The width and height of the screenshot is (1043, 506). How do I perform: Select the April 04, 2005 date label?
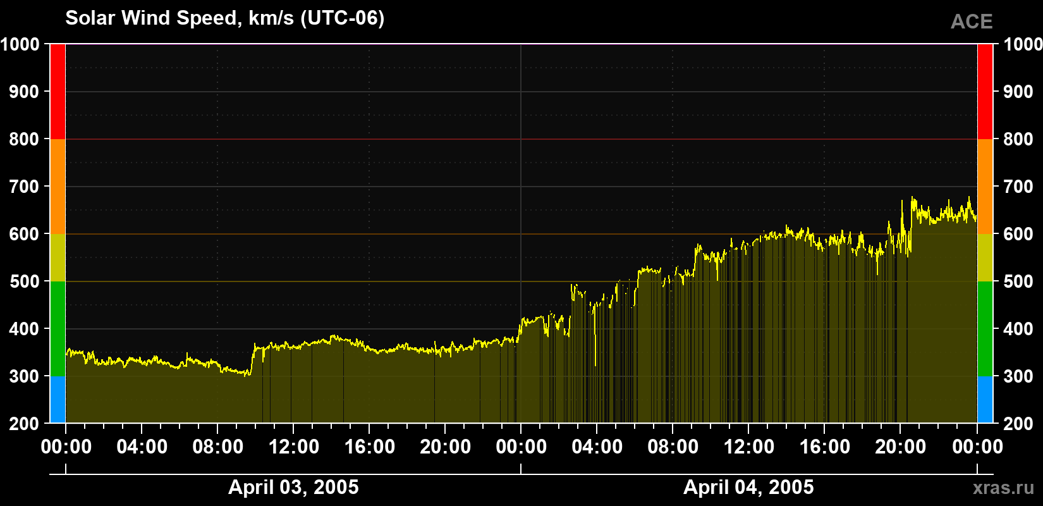click(x=748, y=487)
